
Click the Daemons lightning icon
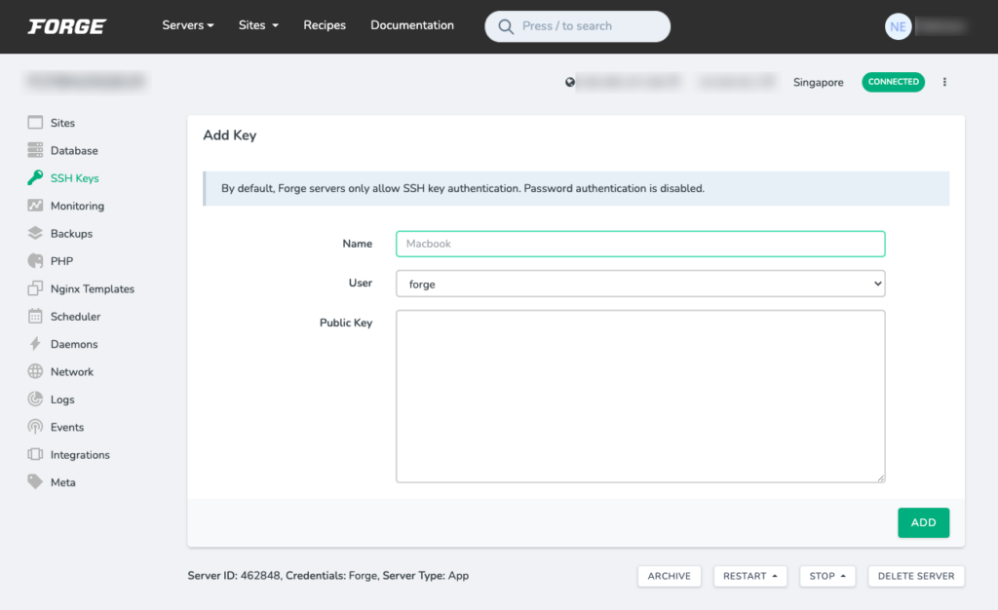(35, 343)
